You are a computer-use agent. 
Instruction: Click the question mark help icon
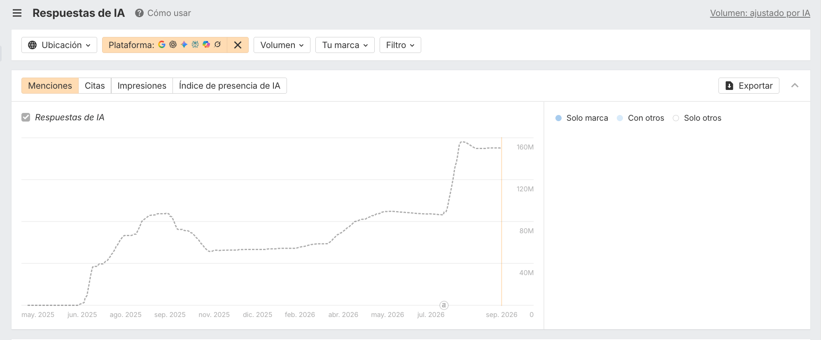click(139, 13)
